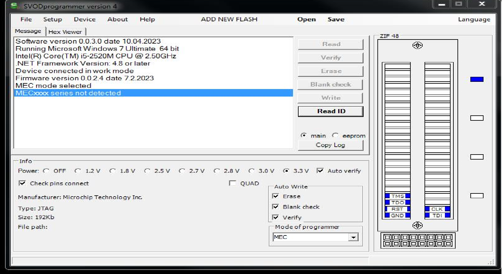Click the 'Size: 192Kb' text
Screen dimensions: 503x274
coord(36,217)
